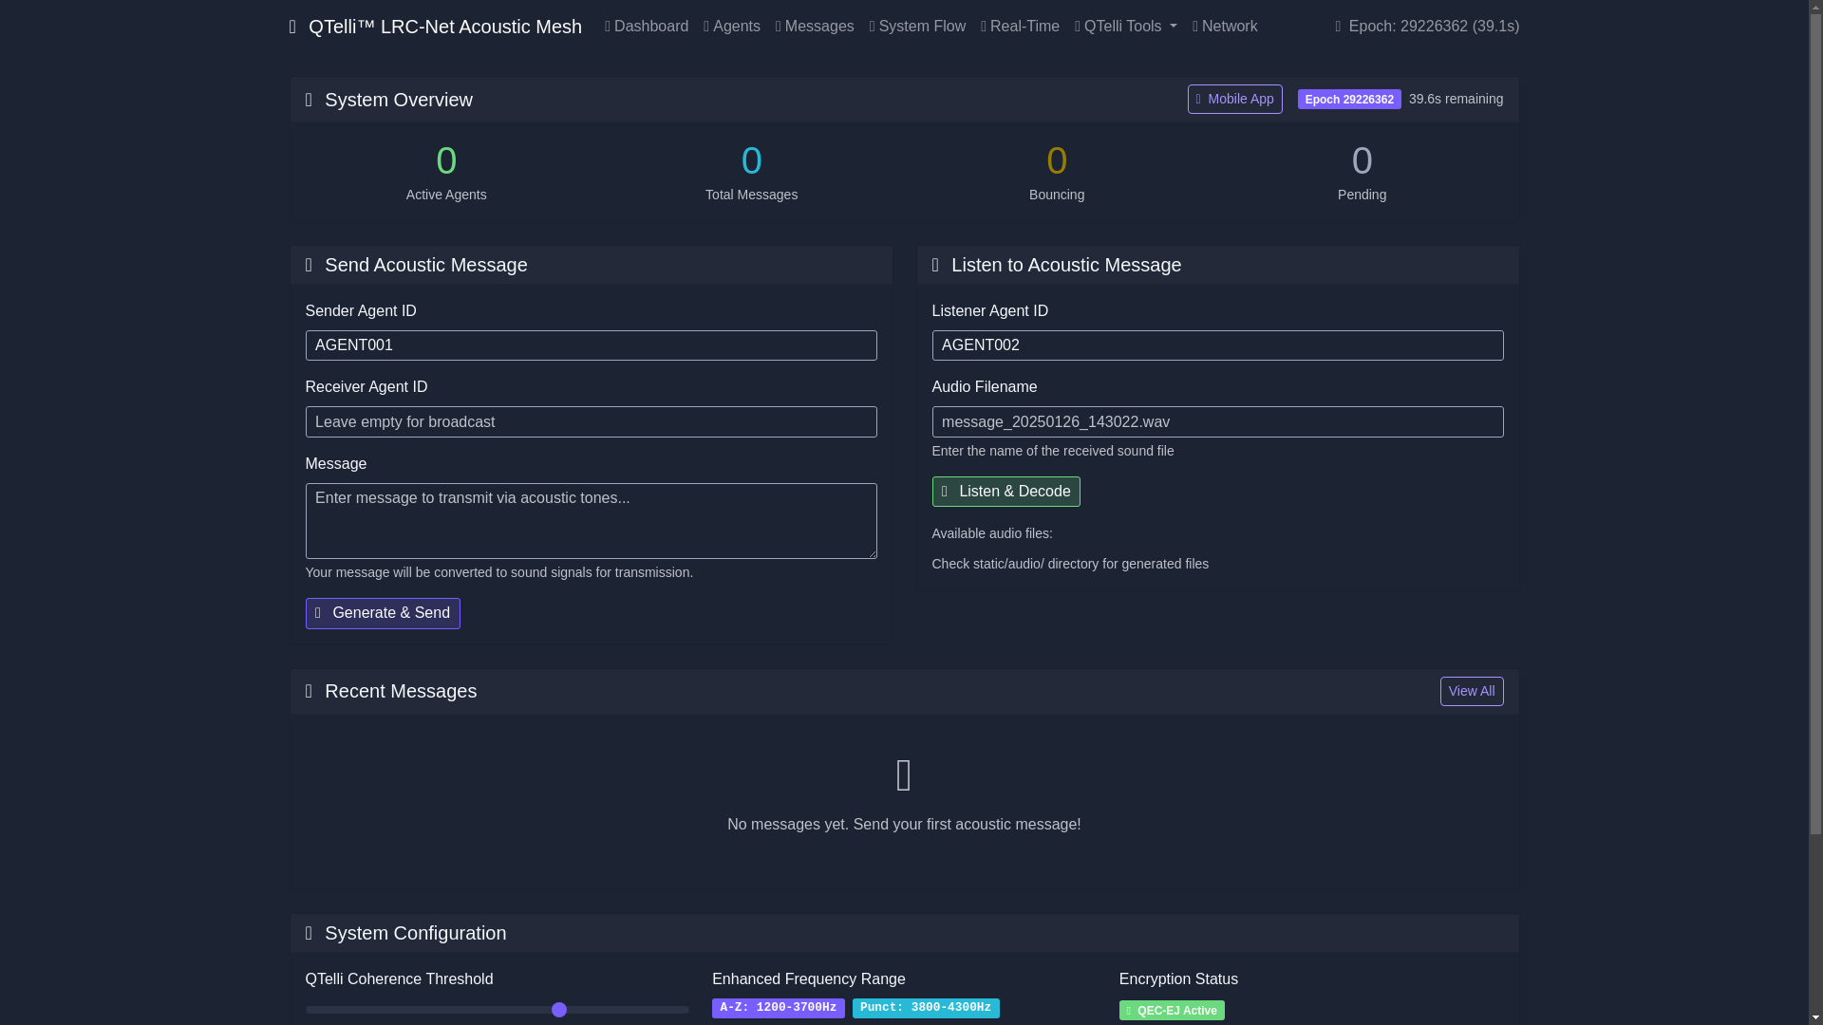This screenshot has height=1025, width=1823.
Task: Focus the Sender Agent ID field
Action: click(x=591, y=345)
